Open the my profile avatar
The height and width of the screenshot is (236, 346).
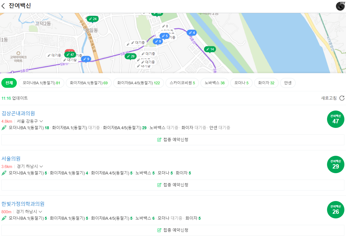point(340,6)
